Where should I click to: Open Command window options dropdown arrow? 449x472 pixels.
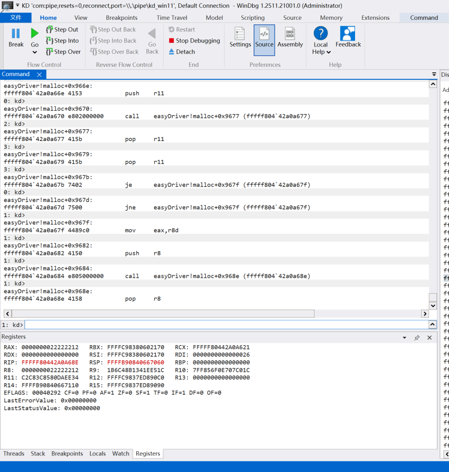[434, 74]
